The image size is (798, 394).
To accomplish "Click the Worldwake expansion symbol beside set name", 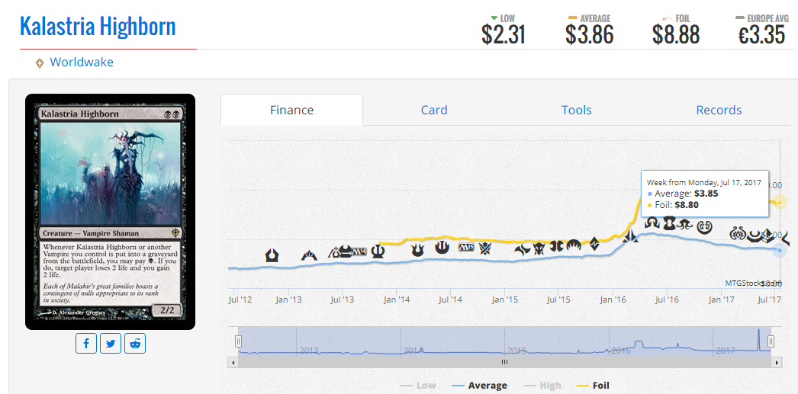I will tap(40, 63).
